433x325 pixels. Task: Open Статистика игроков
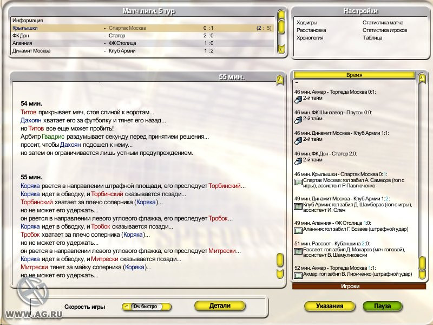385,30
